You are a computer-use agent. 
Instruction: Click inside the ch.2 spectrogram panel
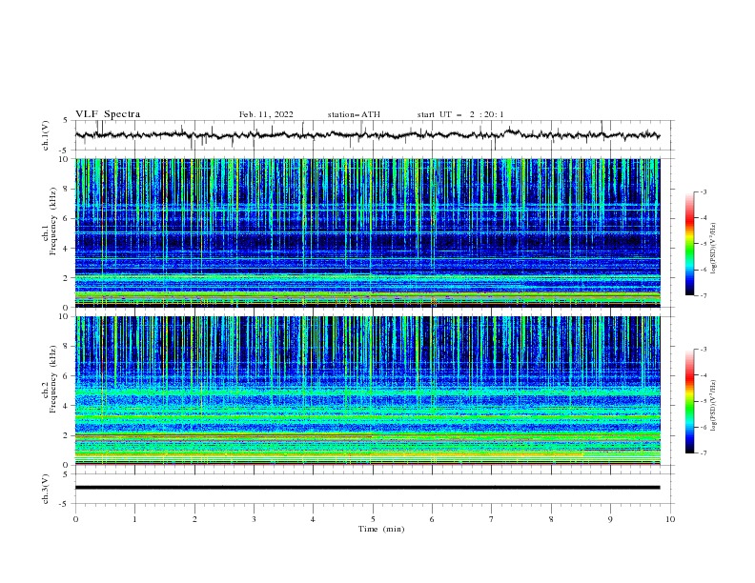367,391
